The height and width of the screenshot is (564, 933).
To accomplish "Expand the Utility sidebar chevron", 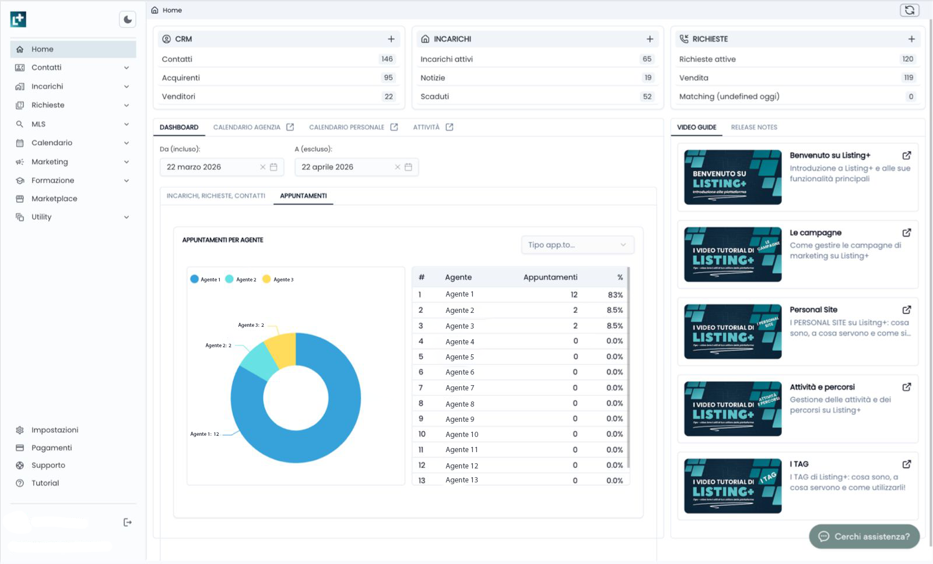I will pos(127,217).
